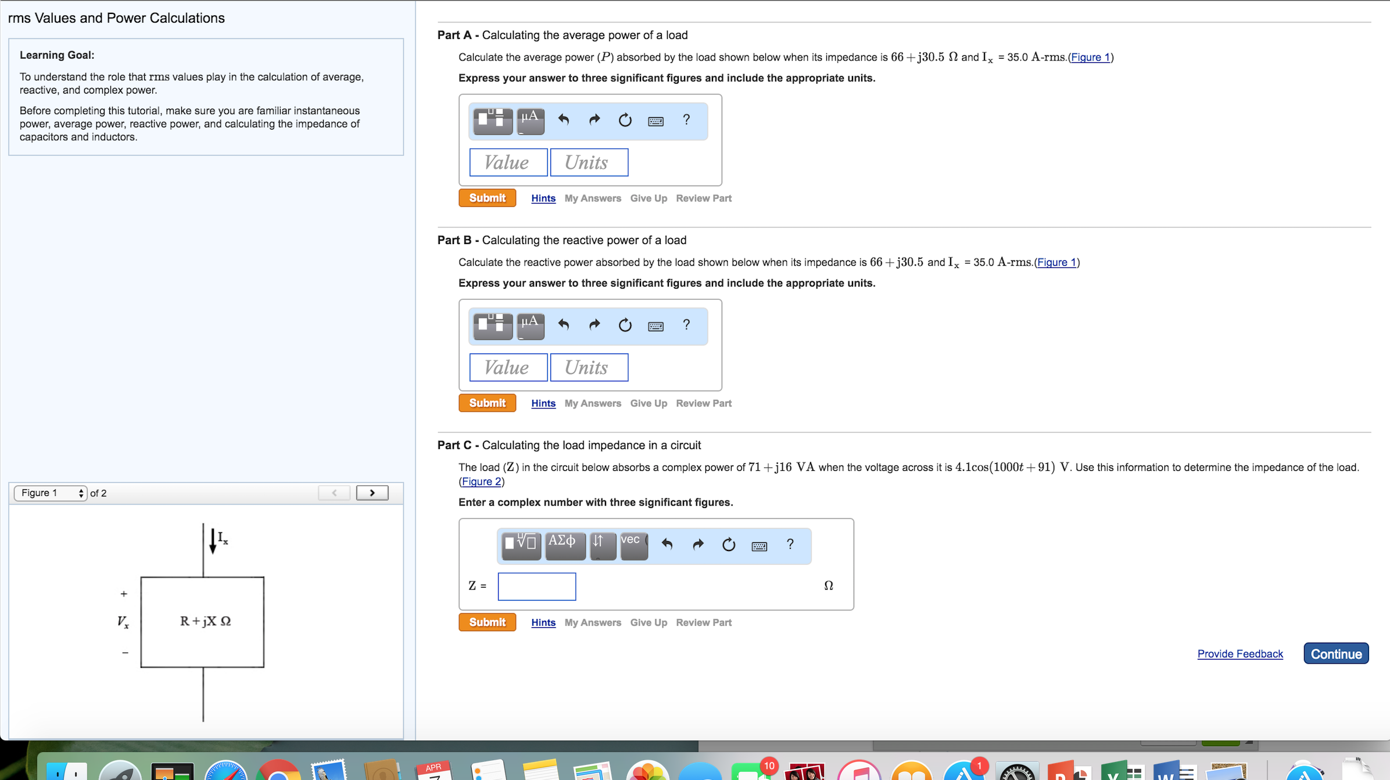The width and height of the screenshot is (1390, 780).
Task: Click inside the Z impedance input field
Action: tap(536, 586)
